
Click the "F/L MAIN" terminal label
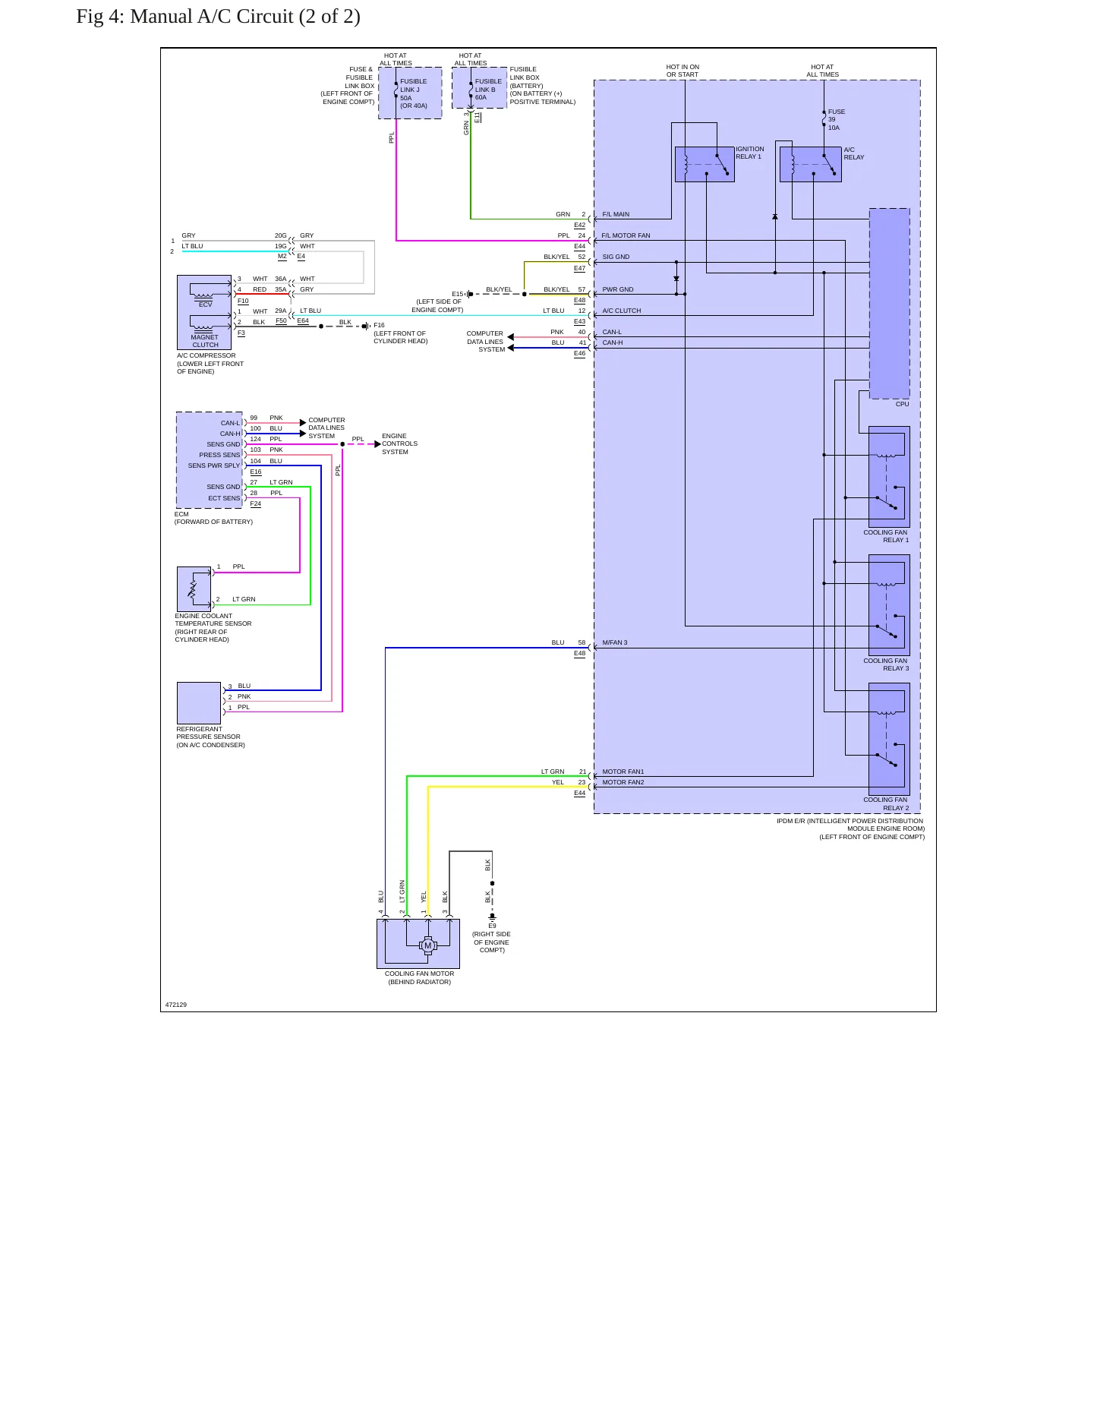[616, 214]
